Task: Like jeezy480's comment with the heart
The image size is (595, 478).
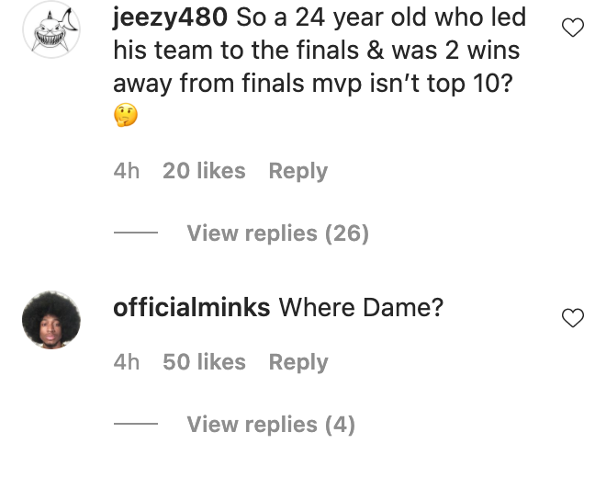Action: (572, 28)
